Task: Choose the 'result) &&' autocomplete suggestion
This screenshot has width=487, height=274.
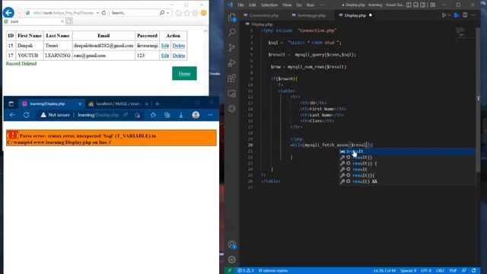Action: click(407, 181)
